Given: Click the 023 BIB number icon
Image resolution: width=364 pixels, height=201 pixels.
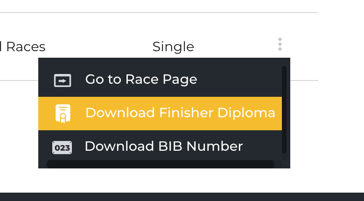Looking at the screenshot, I should coord(62,147).
